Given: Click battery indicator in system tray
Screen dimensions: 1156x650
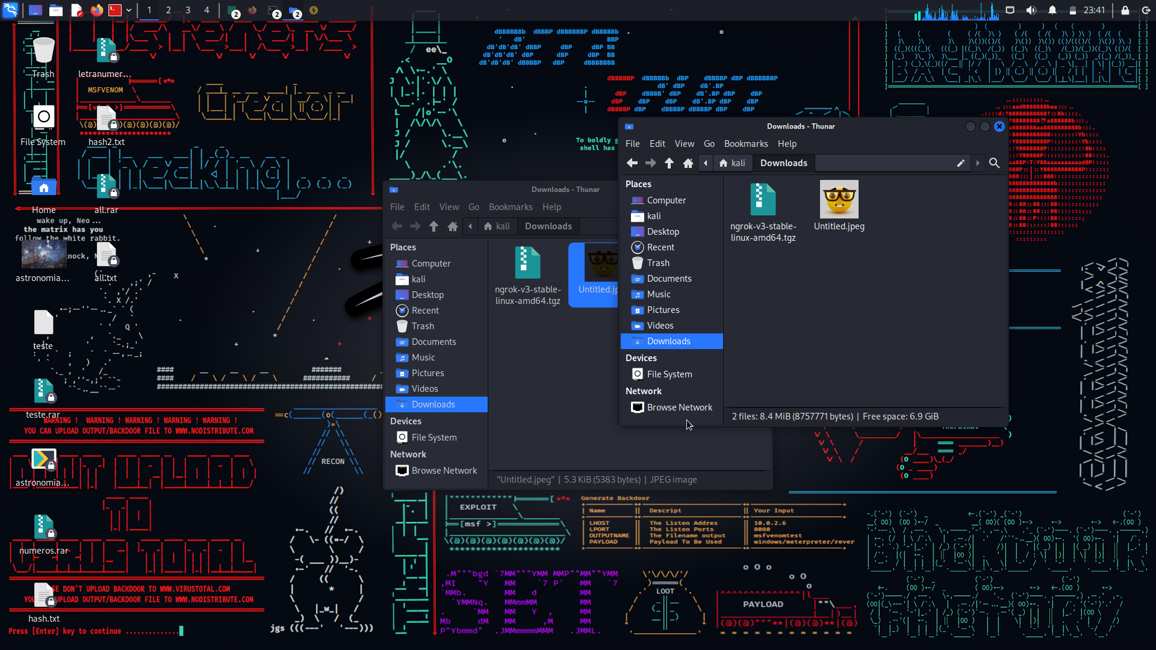Looking at the screenshot, I should (x=1072, y=10).
